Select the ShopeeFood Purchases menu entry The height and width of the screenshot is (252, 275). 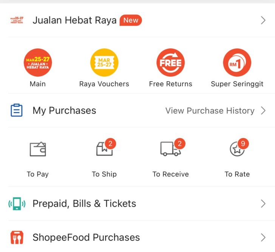pos(86,238)
